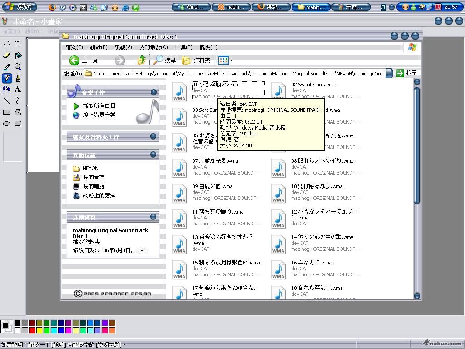Open the 編輯(E) menu in Explorer
This screenshot has width=465, height=349.
click(99, 47)
